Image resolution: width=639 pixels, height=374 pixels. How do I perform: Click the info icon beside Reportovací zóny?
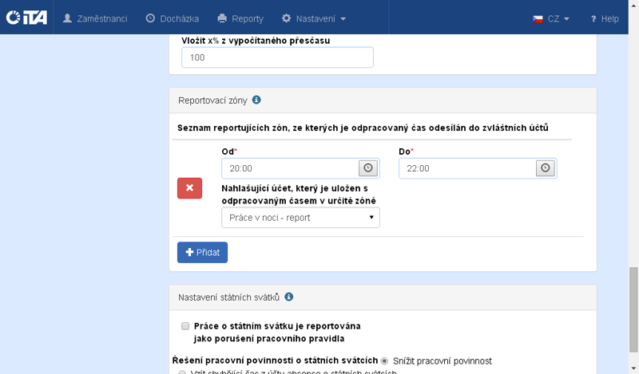(x=256, y=100)
